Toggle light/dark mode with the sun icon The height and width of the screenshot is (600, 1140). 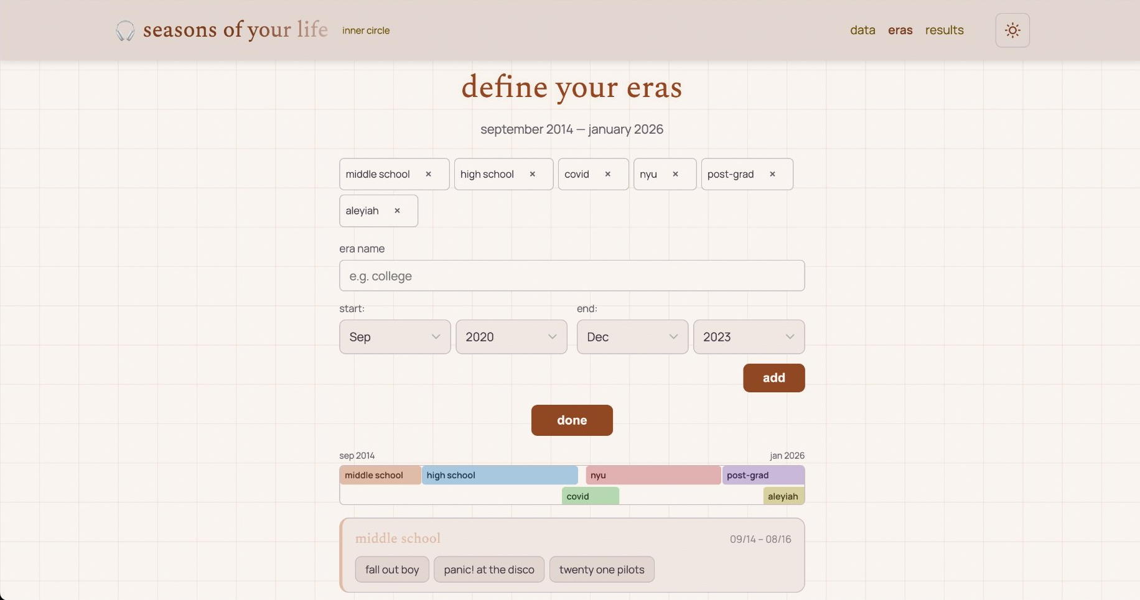point(1012,30)
